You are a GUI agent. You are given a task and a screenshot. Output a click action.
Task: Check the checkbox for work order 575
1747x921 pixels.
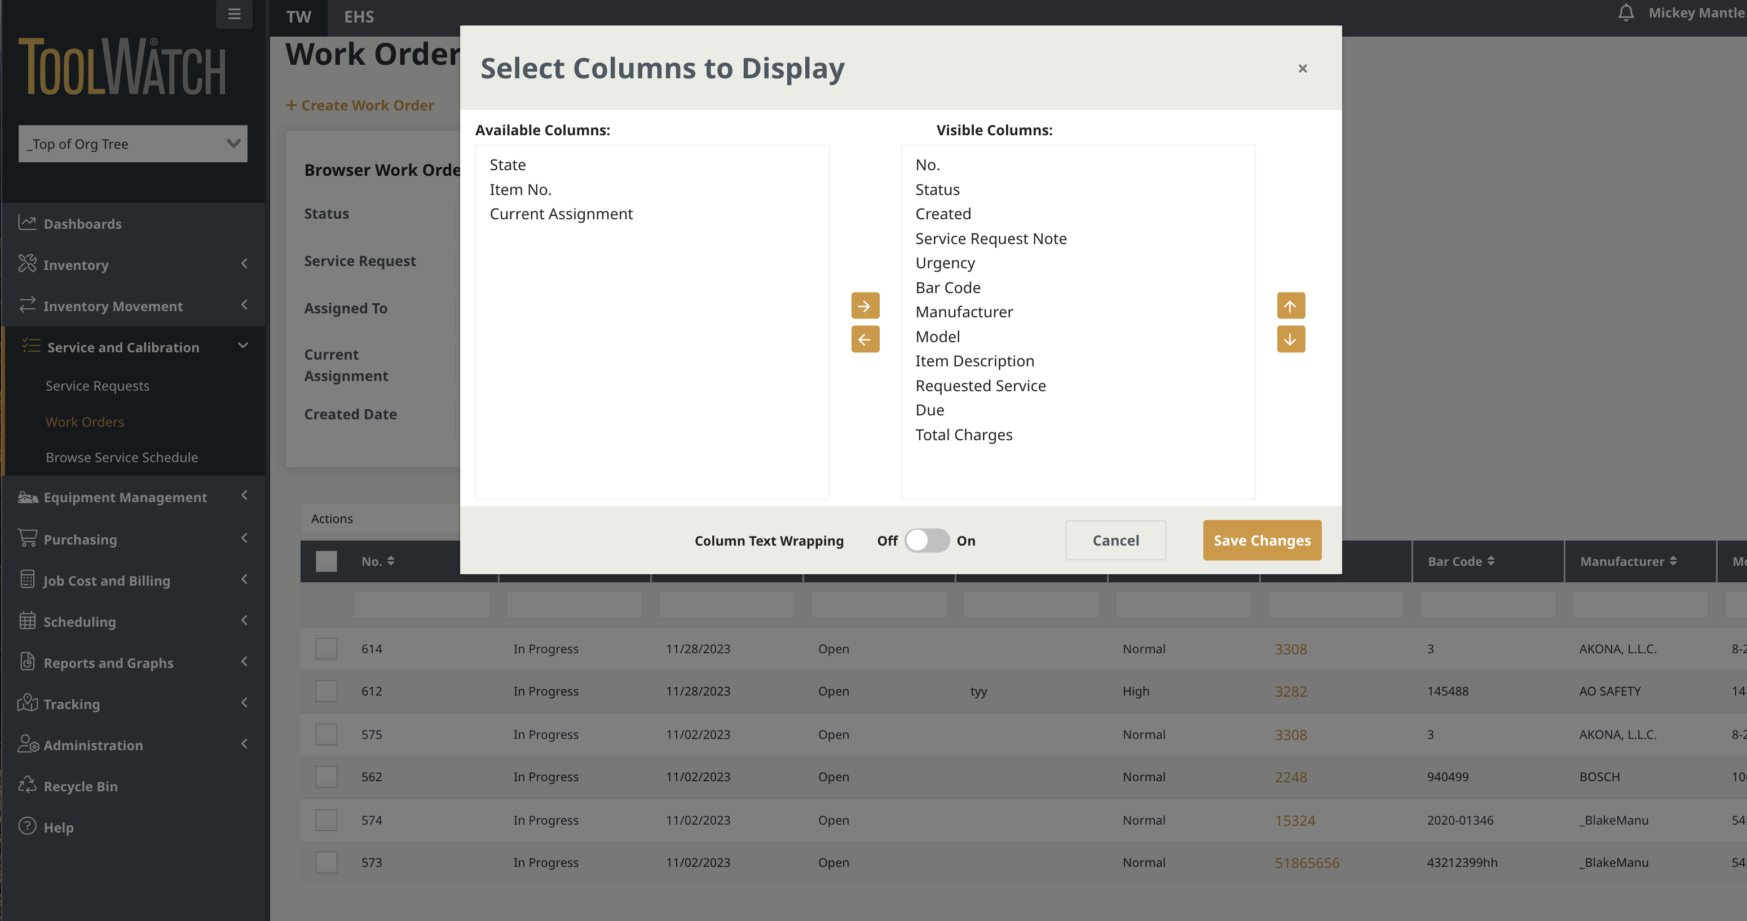click(326, 734)
